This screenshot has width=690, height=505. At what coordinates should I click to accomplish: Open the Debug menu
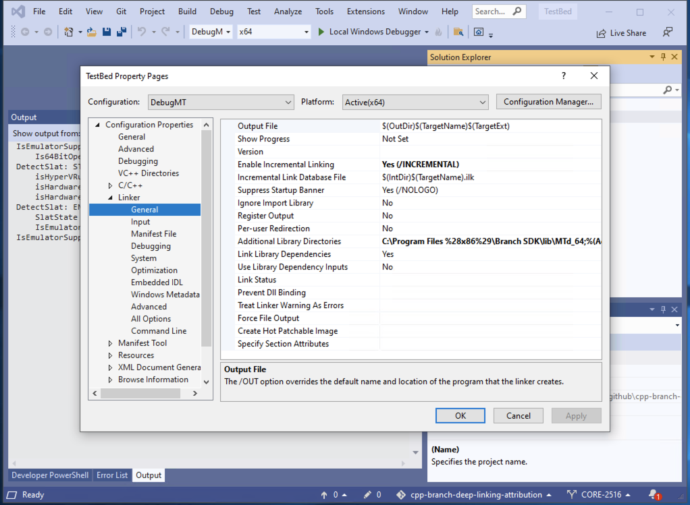[221, 11]
